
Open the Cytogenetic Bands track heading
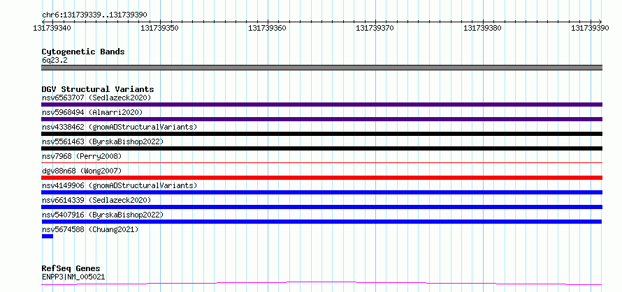(x=83, y=52)
